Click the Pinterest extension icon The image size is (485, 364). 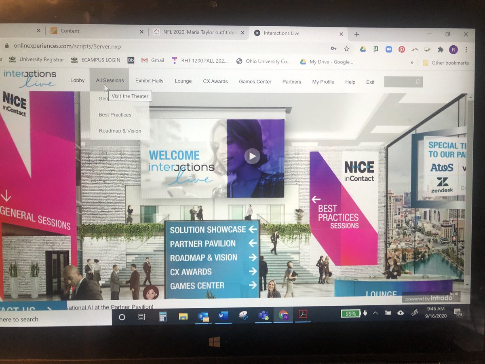point(402,49)
